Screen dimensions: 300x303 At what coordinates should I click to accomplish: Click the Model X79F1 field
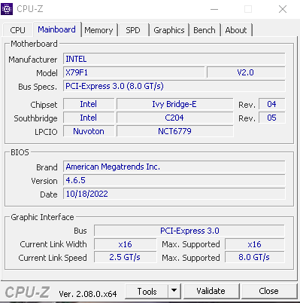tap(134, 72)
